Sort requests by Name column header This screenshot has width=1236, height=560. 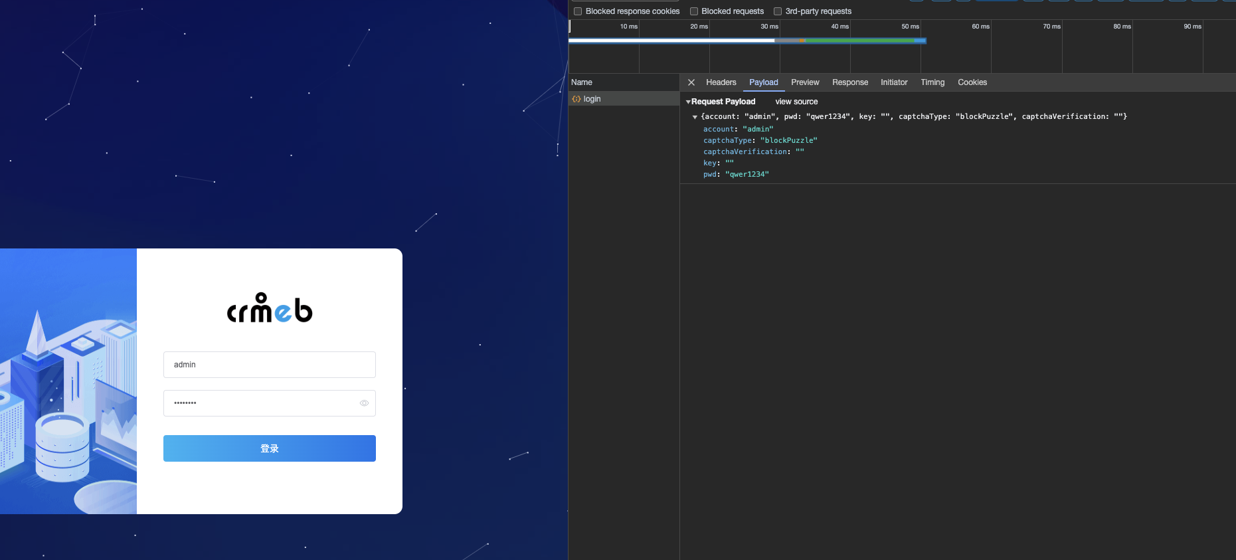(624, 82)
